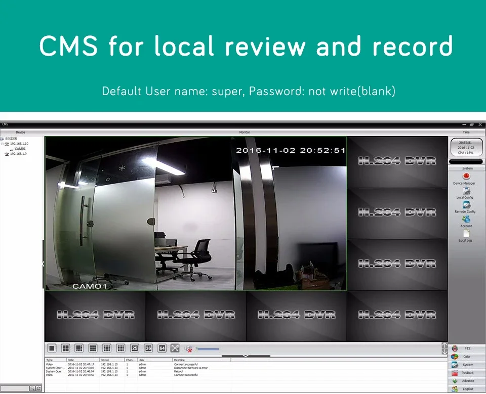This screenshot has width=486, height=394.
Task: Toggle the muted audio speaker
Action: pos(188,348)
